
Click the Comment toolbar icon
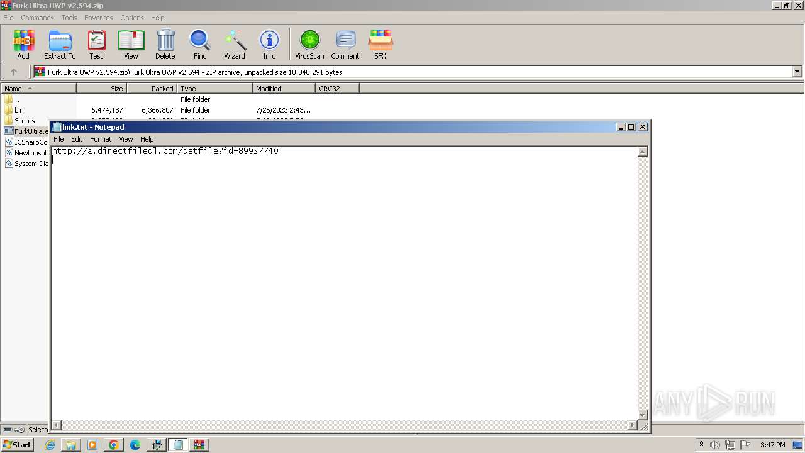tap(345, 45)
